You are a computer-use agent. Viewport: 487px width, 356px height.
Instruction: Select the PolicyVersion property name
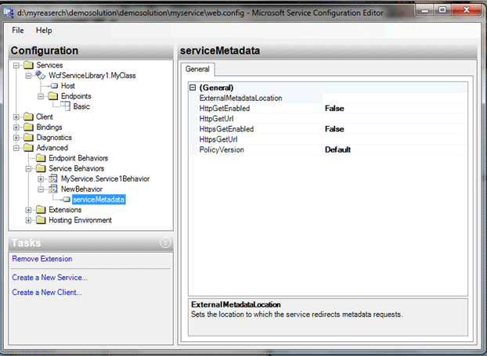click(222, 150)
